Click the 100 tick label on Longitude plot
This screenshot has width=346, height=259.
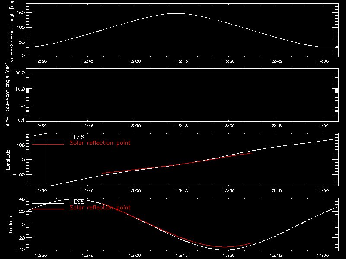[20, 145]
